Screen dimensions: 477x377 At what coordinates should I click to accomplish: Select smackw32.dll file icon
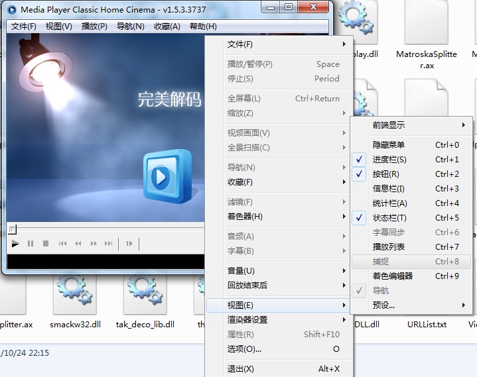pos(75,294)
